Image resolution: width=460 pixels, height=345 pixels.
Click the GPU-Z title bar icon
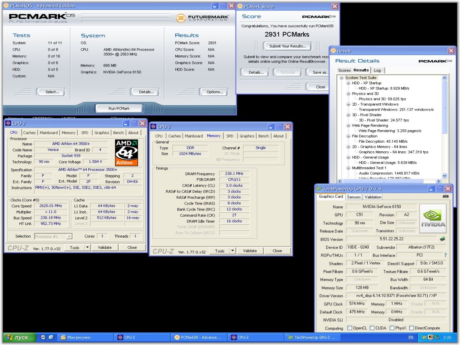[x=319, y=189]
